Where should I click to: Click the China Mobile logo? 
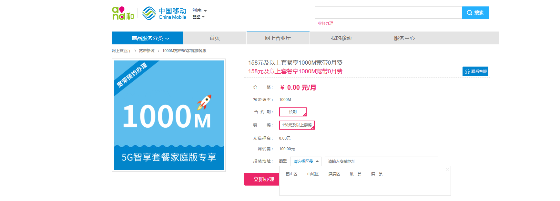(x=164, y=13)
